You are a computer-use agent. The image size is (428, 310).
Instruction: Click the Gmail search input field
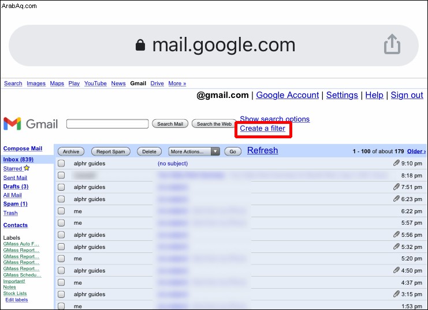pos(107,124)
